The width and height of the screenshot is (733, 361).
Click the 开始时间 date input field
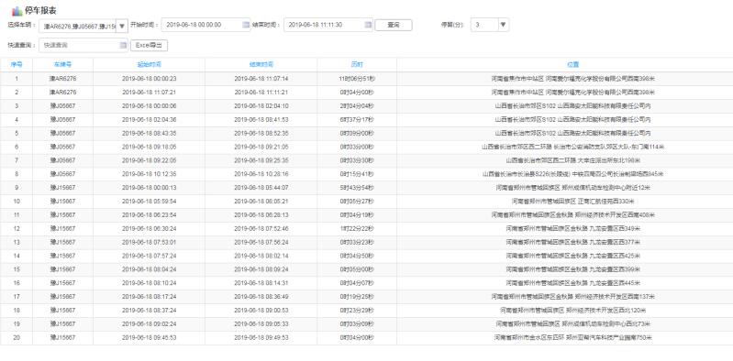click(206, 25)
